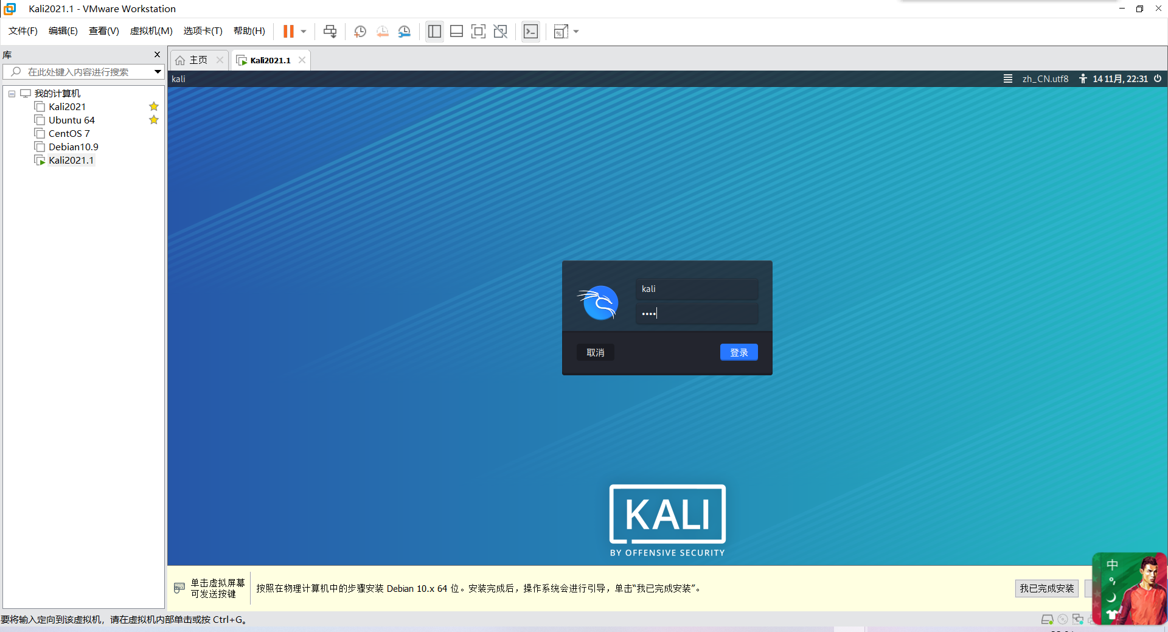1168x632 pixels.
Task: Open the power options dropdown beside pause
Action: [x=304, y=31]
